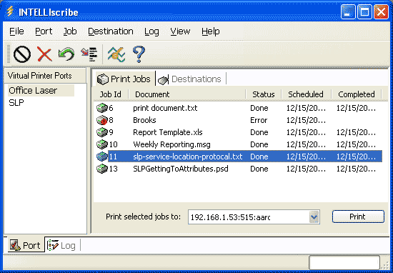Click the green undo arrow toolbar icon
This screenshot has width=393, height=273.
coord(66,54)
